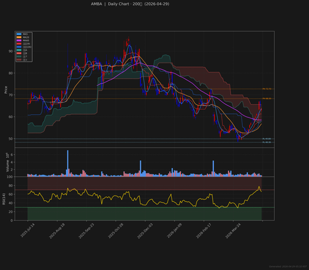Viewport: 309px width, 270px height.
Task: Click the blue legend swatch ending in (26)
Action: [19, 47]
